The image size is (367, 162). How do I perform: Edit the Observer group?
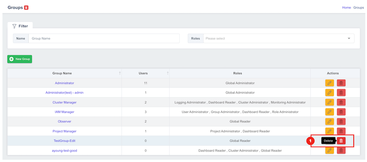pyautogui.click(x=329, y=121)
